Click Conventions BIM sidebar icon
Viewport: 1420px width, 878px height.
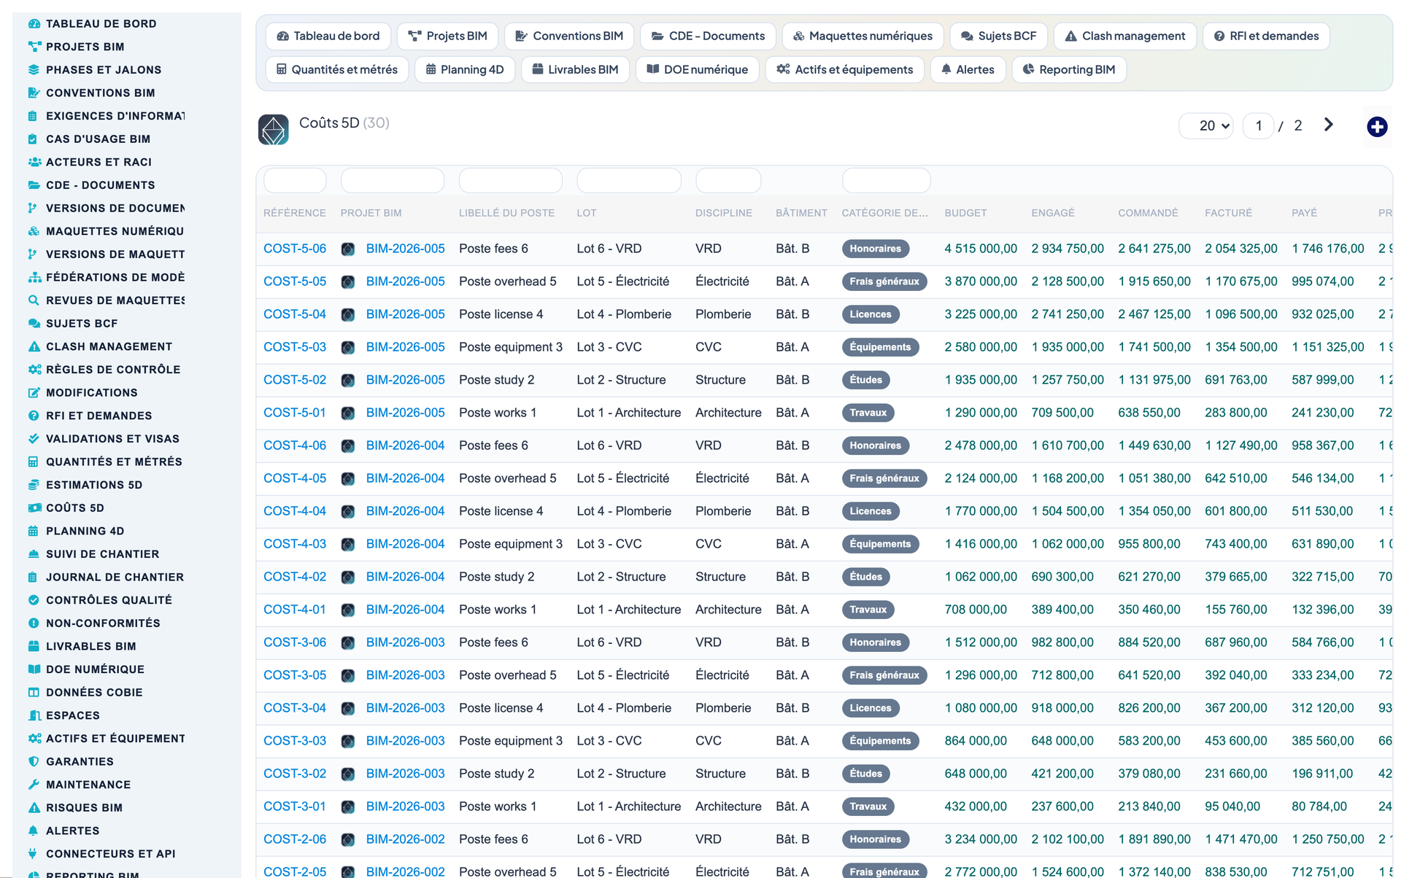[x=34, y=93]
